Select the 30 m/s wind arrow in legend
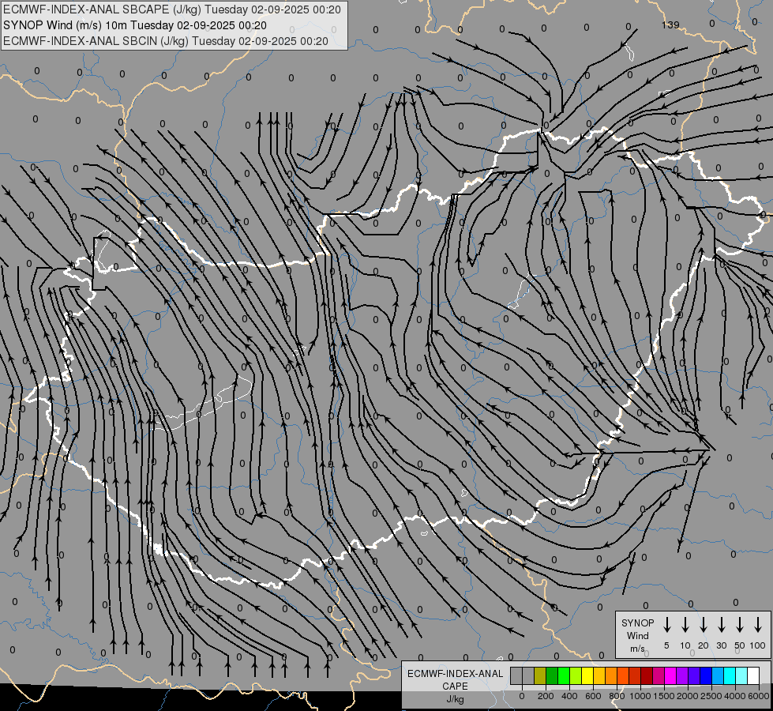The image size is (773, 711). 721,625
